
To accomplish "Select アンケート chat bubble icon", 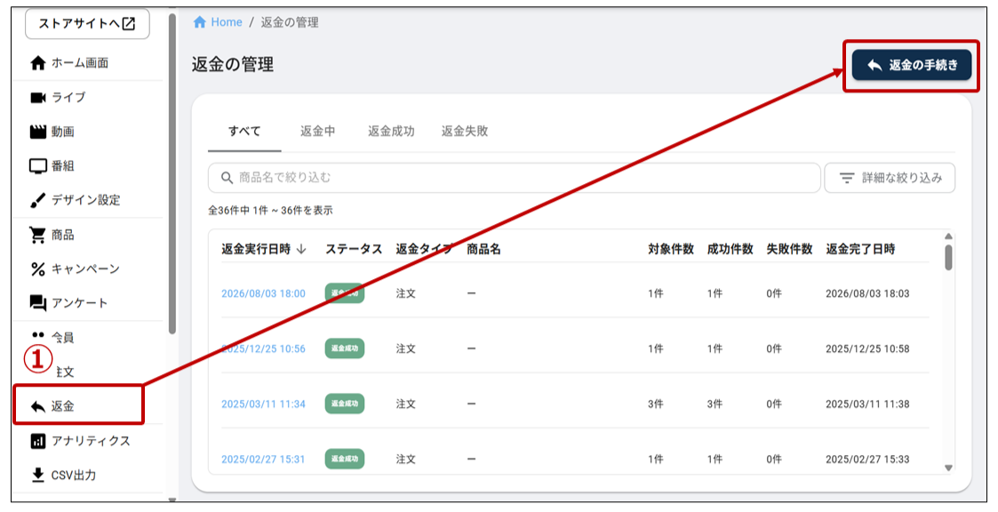I will click(38, 303).
